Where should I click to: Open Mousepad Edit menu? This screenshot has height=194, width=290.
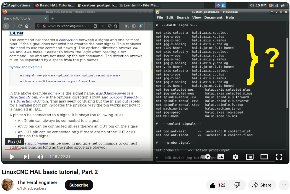pyautogui.click(x=170, y=18)
